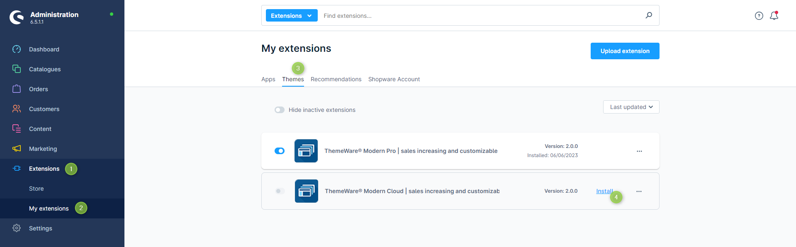
Task: Click Install link for Modern Cloud
Action: click(x=604, y=191)
